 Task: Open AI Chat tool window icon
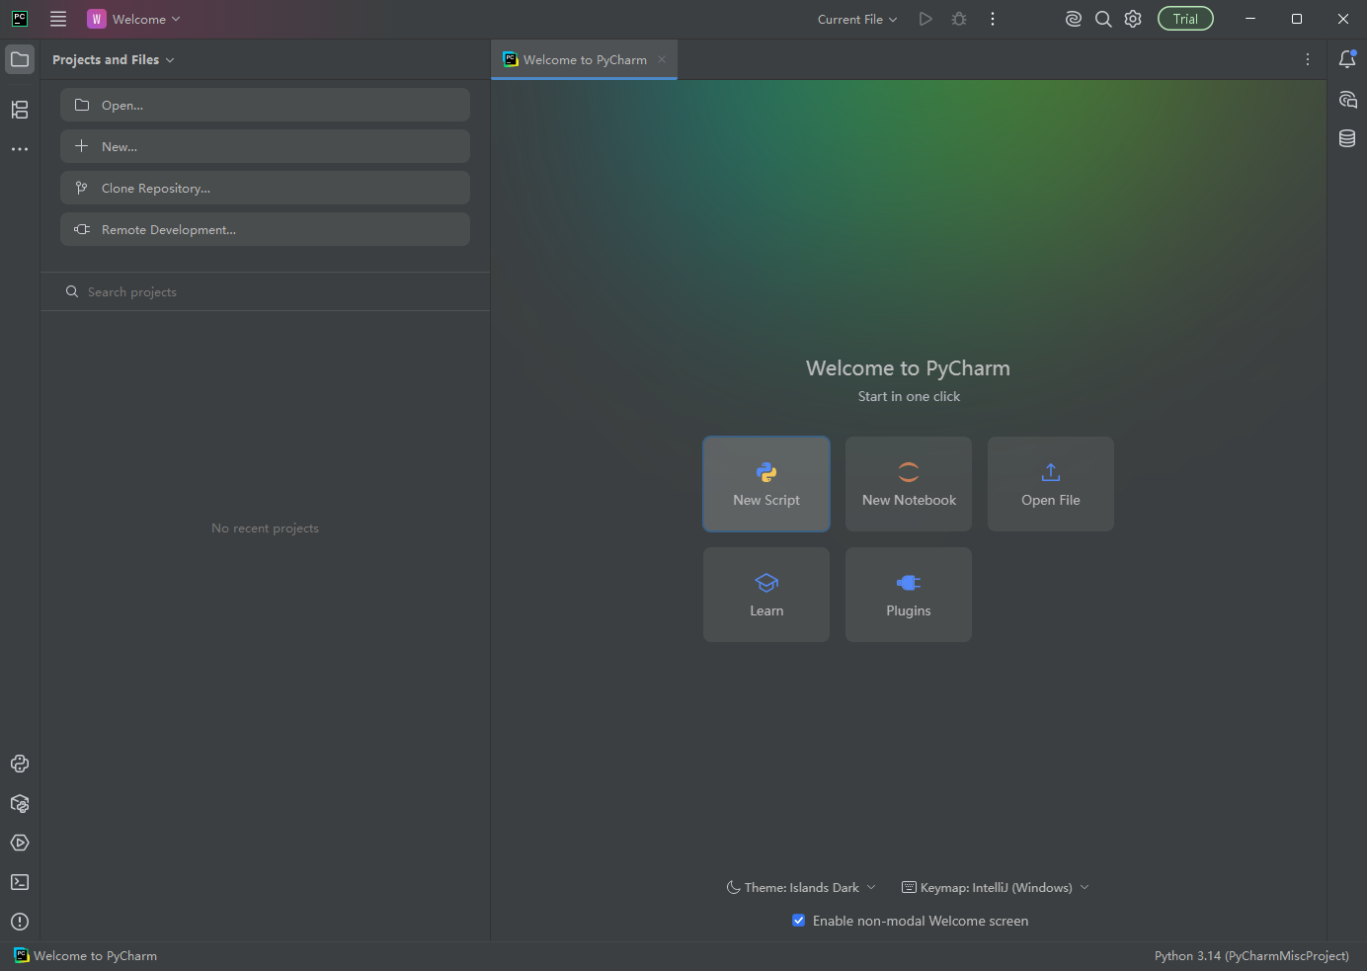click(1347, 99)
